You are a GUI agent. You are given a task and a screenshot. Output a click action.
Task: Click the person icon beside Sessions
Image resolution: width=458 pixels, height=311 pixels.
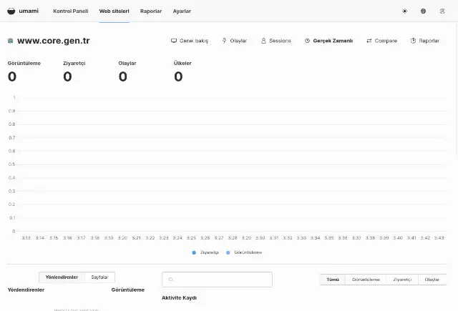point(263,41)
